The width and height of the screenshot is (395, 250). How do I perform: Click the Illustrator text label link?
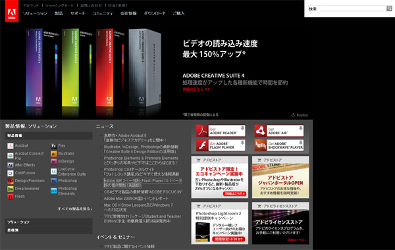point(66,153)
